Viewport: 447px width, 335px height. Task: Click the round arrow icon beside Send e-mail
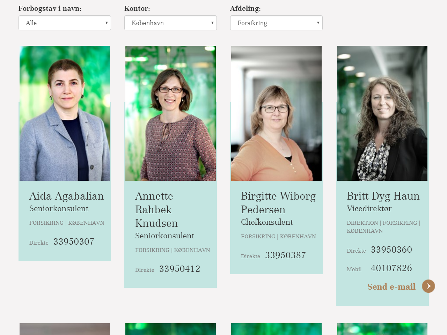click(428, 286)
